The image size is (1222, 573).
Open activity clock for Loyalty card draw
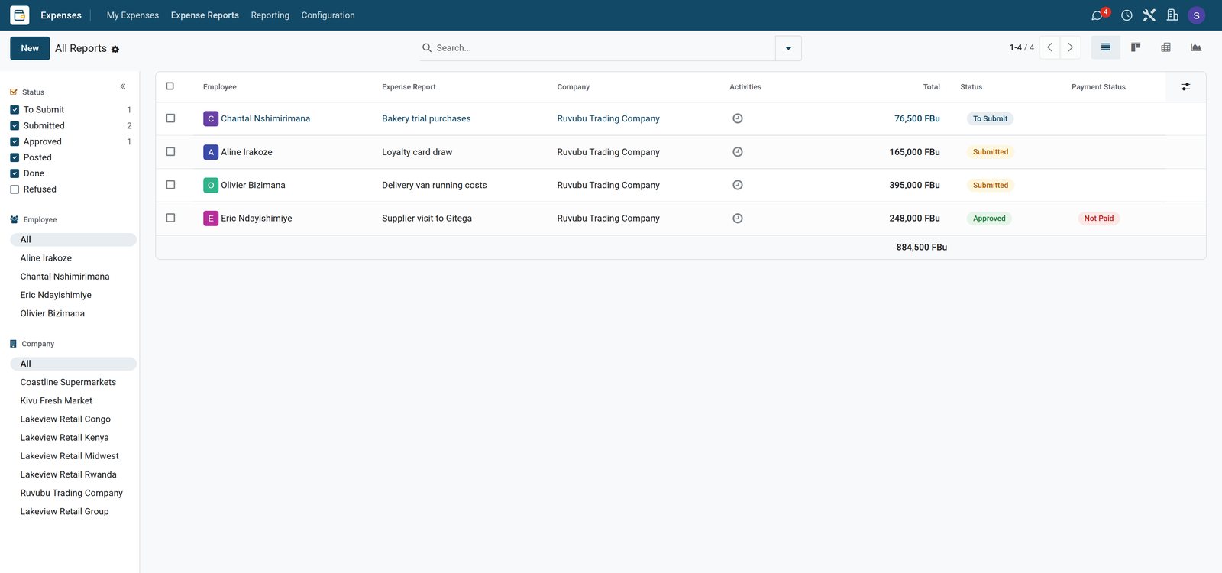point(738,152)
